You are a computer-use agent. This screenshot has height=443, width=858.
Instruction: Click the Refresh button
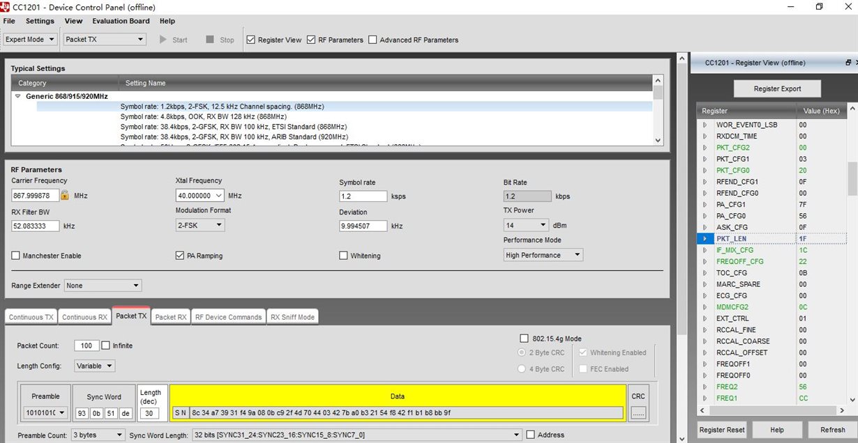pos(832,430)
